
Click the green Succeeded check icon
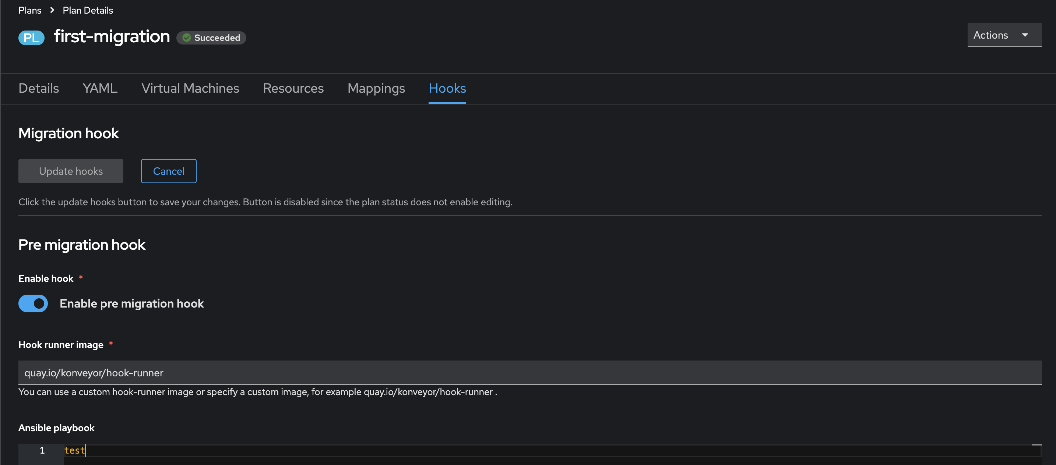coord(187,38)
